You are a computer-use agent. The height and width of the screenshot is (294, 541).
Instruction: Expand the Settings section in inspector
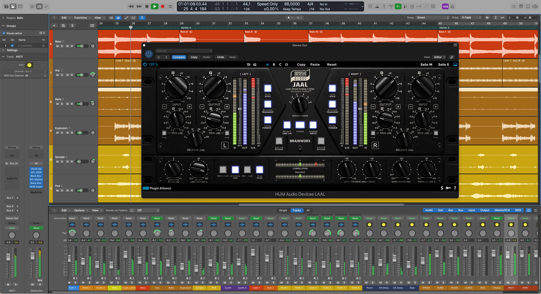pyautogui.click(x=3, y=50)
